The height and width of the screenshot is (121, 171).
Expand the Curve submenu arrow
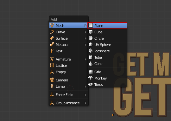click(85, 32)
